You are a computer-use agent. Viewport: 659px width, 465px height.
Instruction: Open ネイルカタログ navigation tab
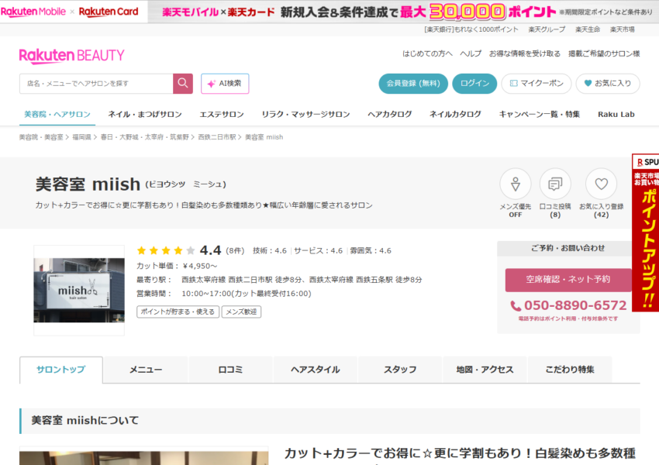point(455,114)
